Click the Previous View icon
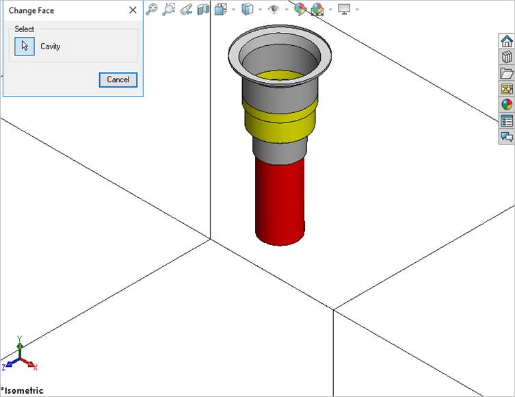This screenshot has height=397, width=515. coord(186,9)
